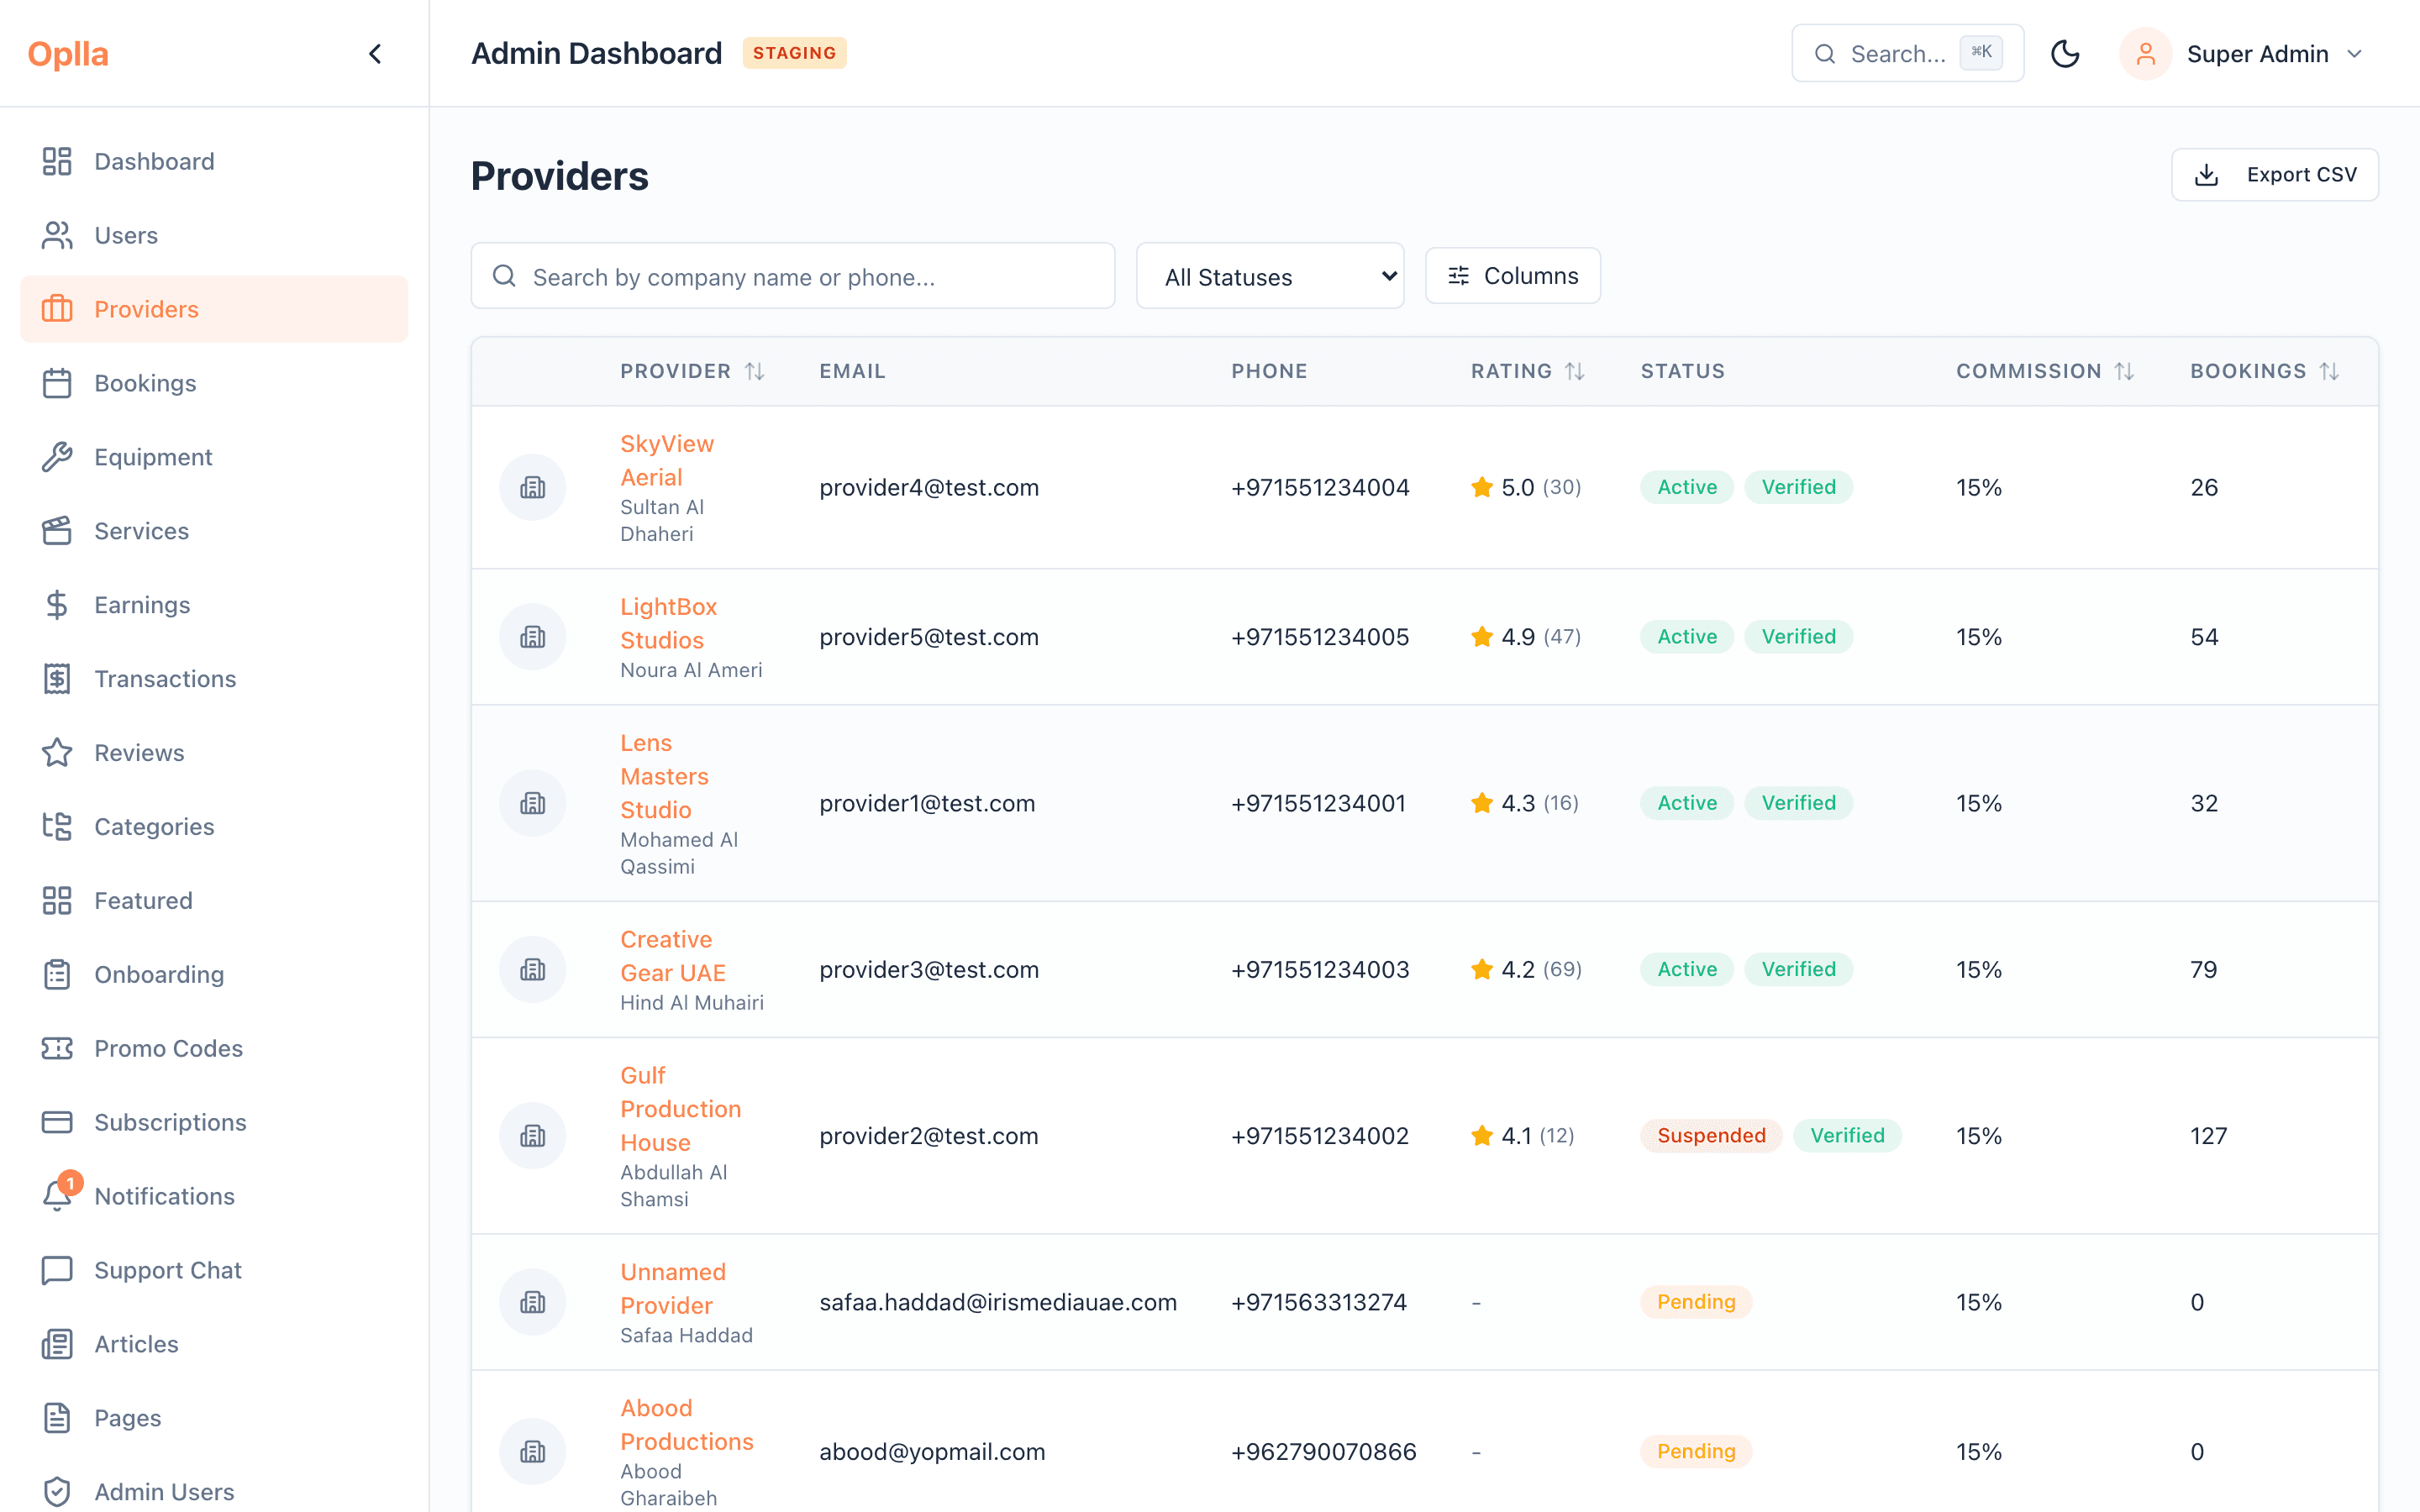Image resolution: width=2420 pixels, height=1512 pixels.
Task: Go to the Users section
Action: tap(214, 235)
